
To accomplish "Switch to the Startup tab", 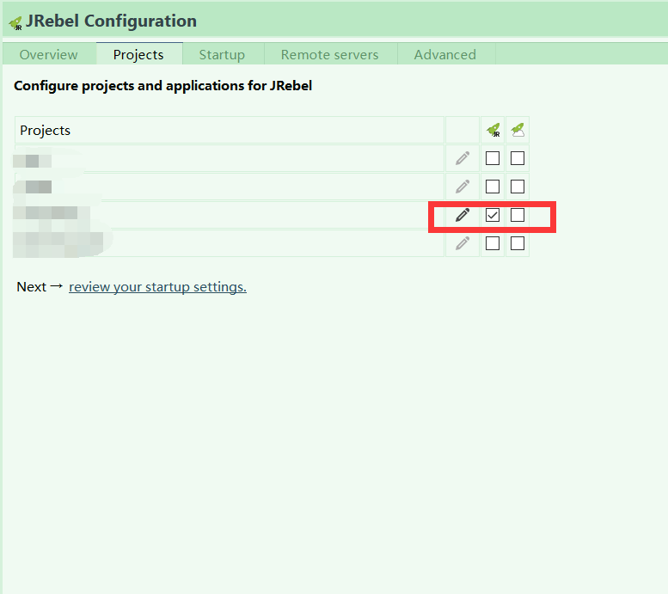I will click(222, 54).
